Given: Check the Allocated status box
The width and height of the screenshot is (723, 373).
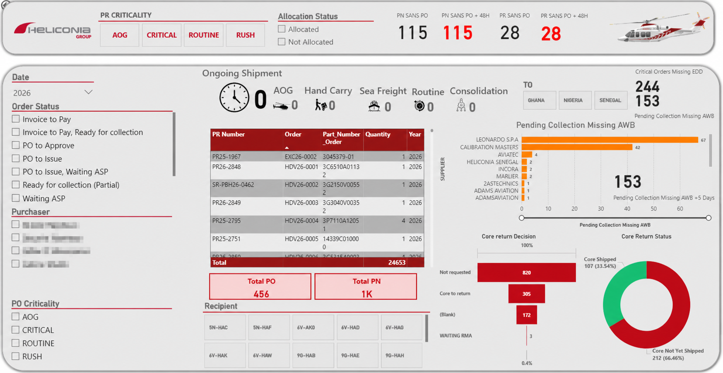Looking at the screenshot, I should tap(282, 29).
